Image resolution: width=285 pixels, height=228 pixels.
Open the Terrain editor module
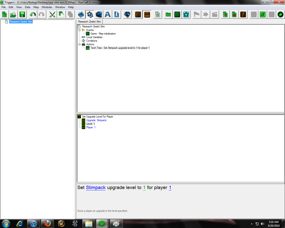tap(81, 14)
